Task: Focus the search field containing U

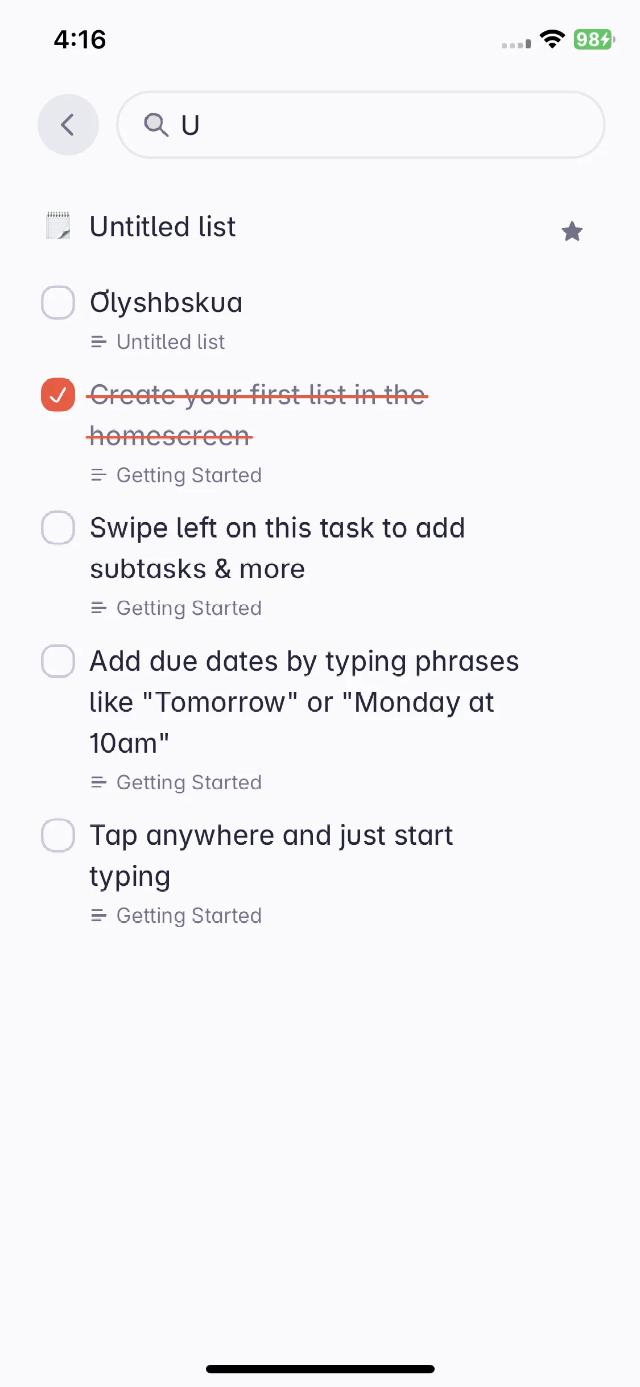Action: tap(361, 125)
